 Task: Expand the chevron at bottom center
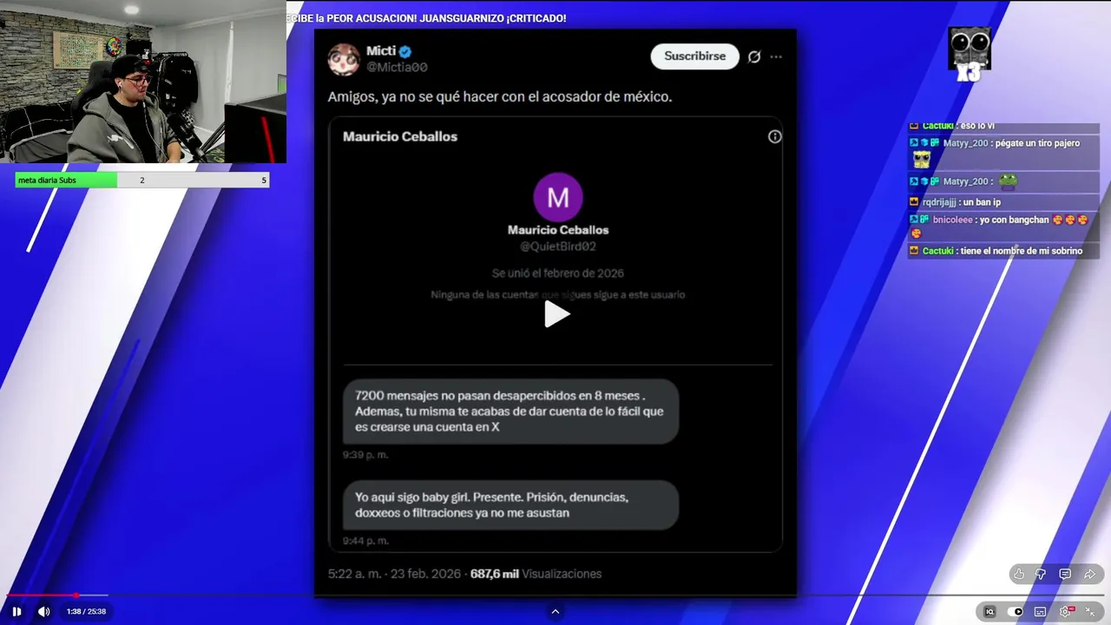[x=555, y=611]
